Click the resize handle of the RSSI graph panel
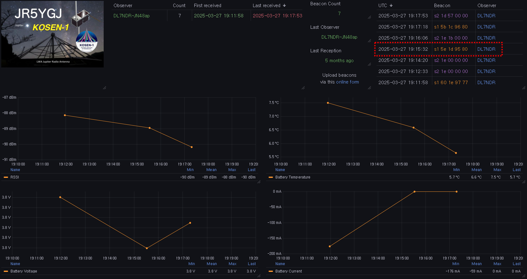Image resolution: width=527 pixels, height=279 pixels. point(259,182)
